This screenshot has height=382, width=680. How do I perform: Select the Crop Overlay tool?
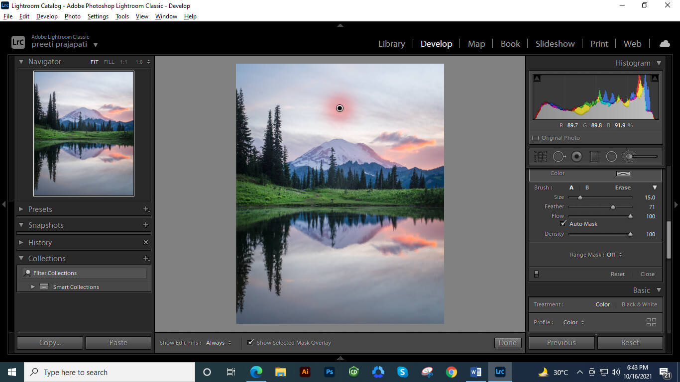click(x=541, y=156)
